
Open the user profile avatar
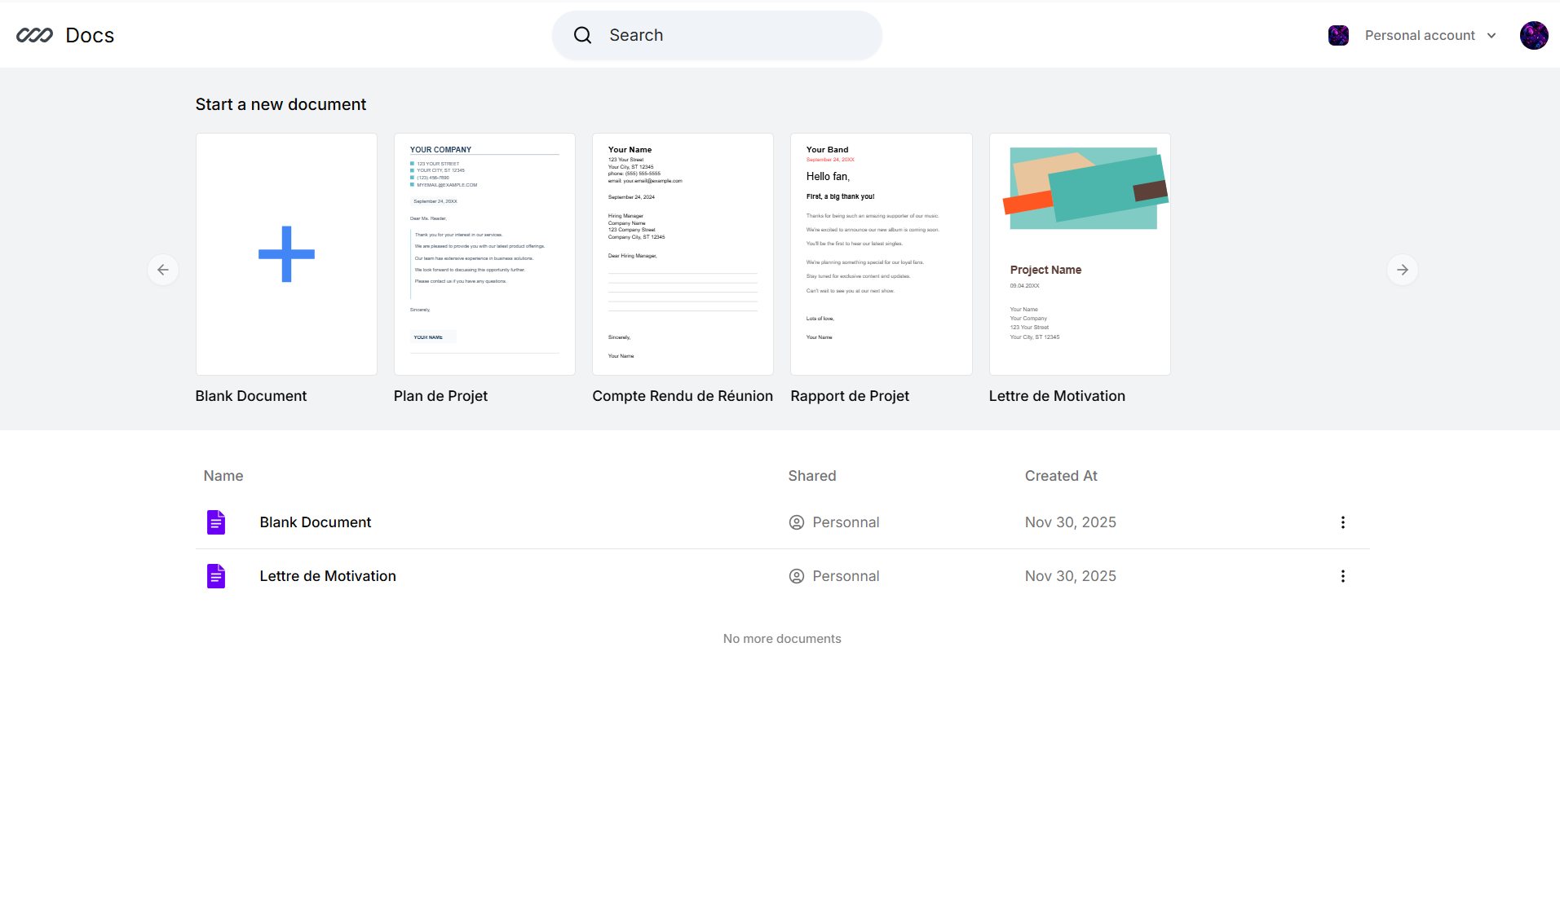tap(1533, 35)
